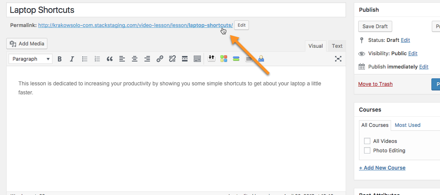440x195 pixels.
Task: Switch to the Text editor tab
Action: tap(337, 46)
